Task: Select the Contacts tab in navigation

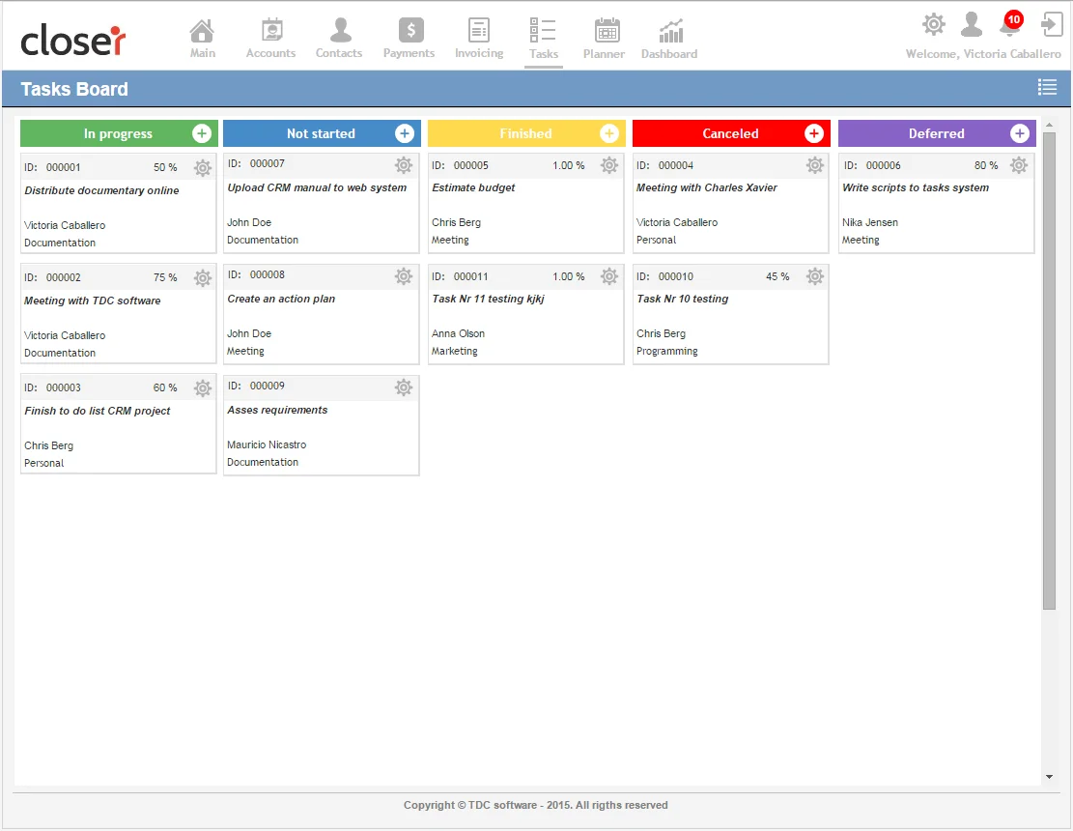Action: 339,39
